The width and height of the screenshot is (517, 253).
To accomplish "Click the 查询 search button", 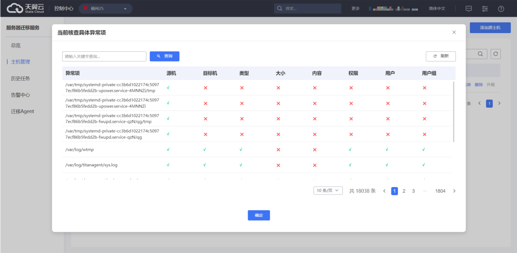I will tap(164, 56).
